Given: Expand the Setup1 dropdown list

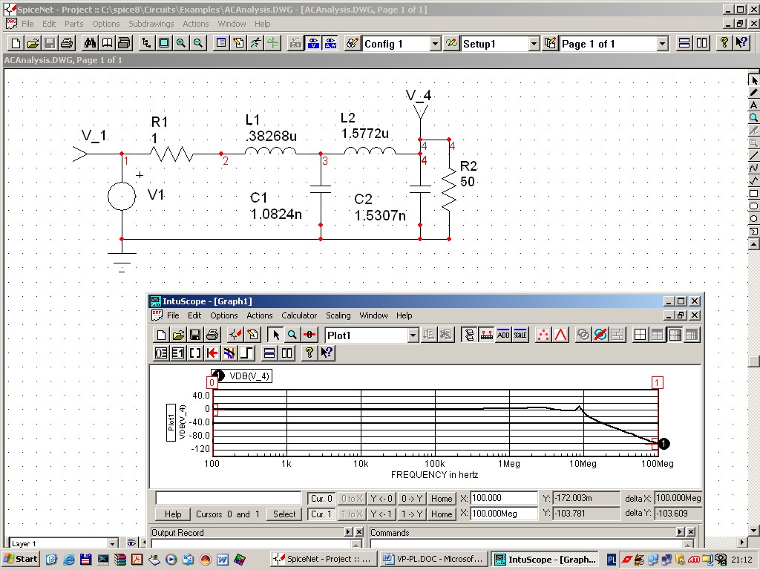Looking at the screenshot, I should point(533,44).
